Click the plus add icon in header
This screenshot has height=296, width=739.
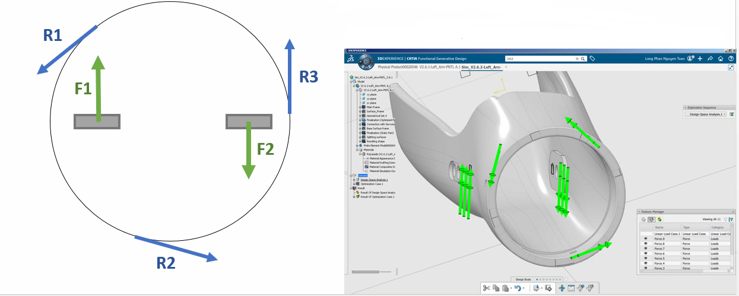click(x=700, y=59)
